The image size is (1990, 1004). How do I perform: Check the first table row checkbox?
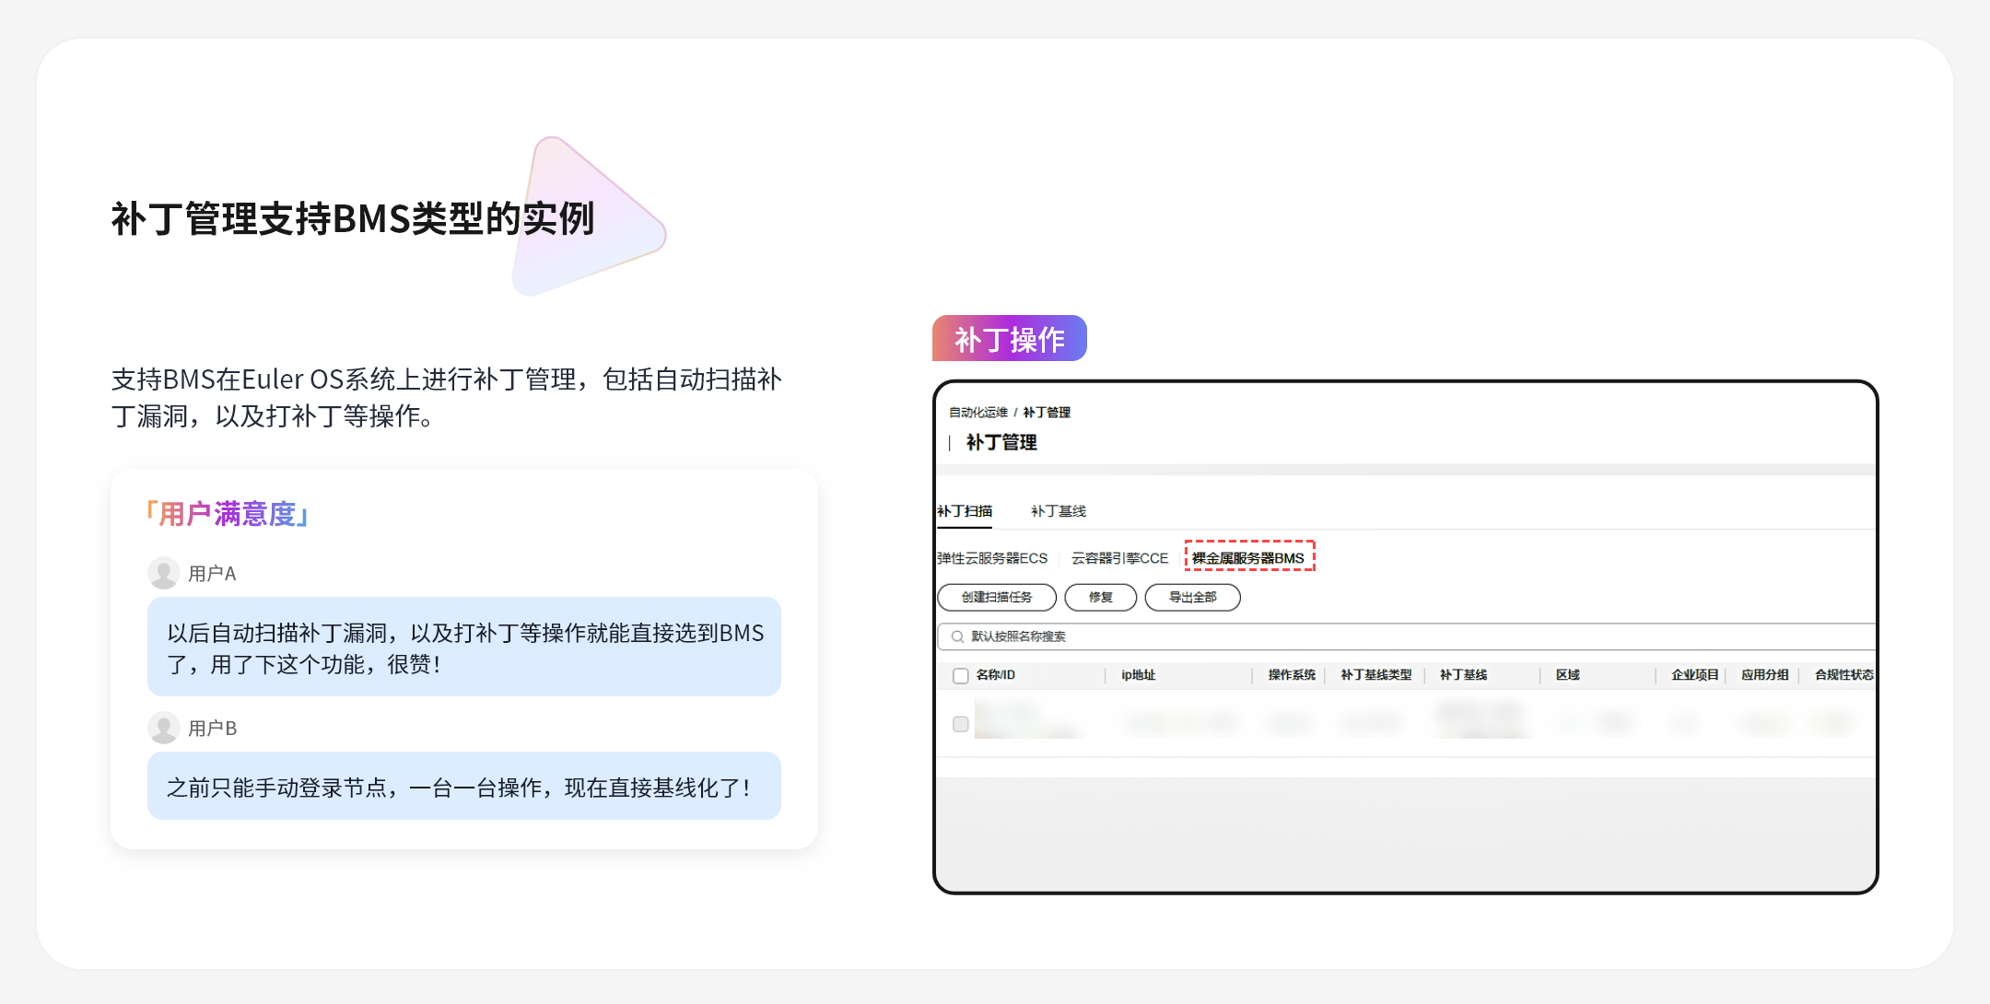point(961,724)
